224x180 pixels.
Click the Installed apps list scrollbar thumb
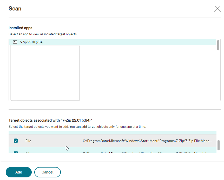[218, 45]
